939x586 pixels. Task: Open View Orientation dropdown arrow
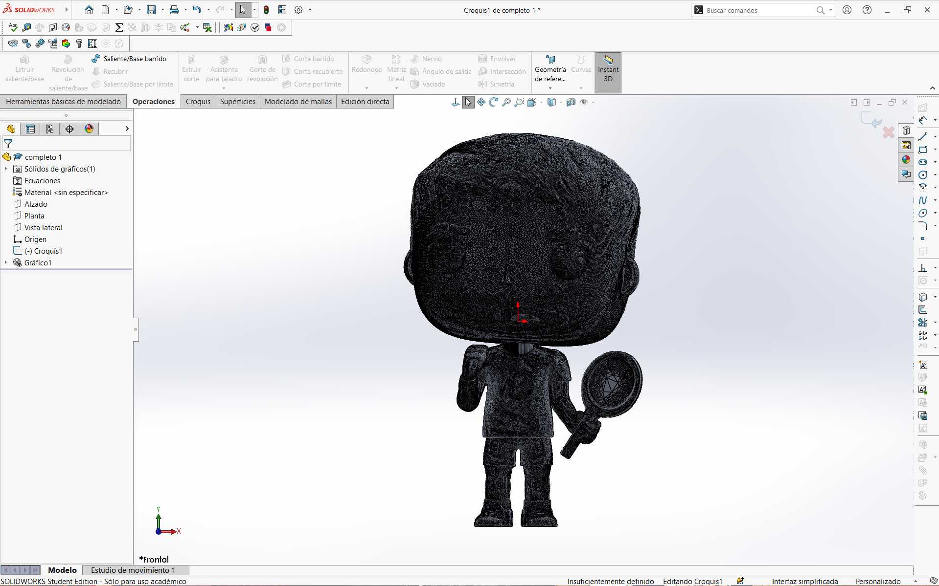tap(541, 102)
